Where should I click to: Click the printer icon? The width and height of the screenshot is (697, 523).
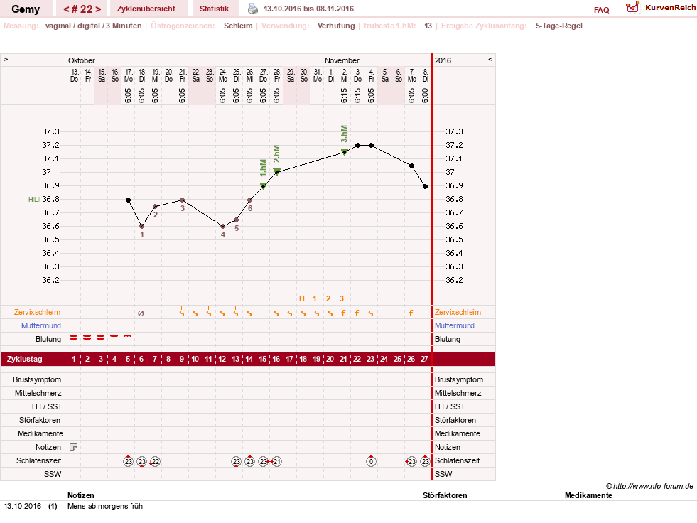(252, 9)
